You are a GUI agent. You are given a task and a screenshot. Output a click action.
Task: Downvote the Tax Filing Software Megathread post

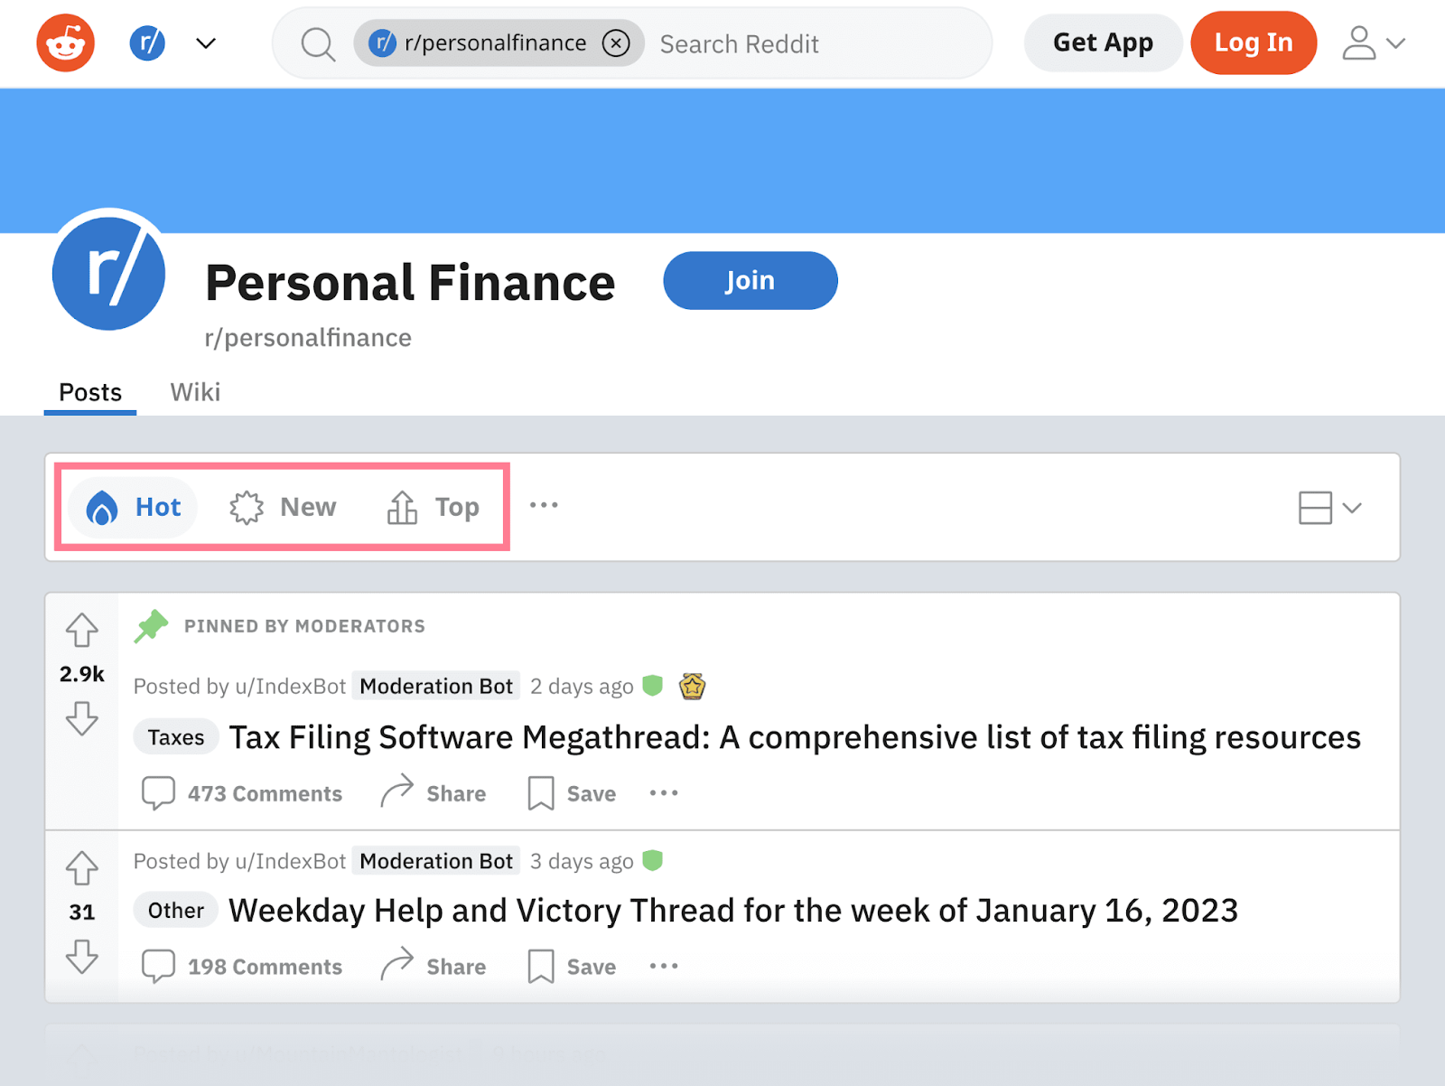pyautogui.click(x=82, y=718)
